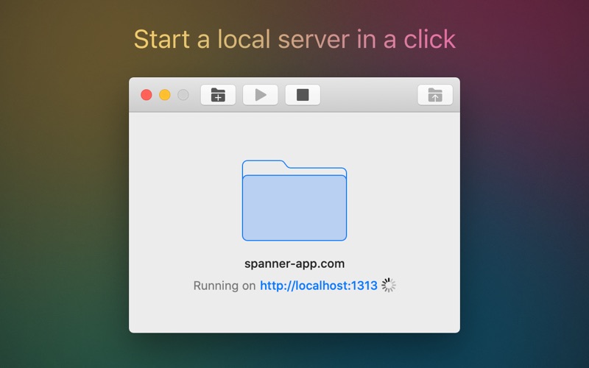Image resolution: width=589 pixels, height=368 pixels.
Task: Minimize the window with the yellow button
Action: (x=165, y=95)
